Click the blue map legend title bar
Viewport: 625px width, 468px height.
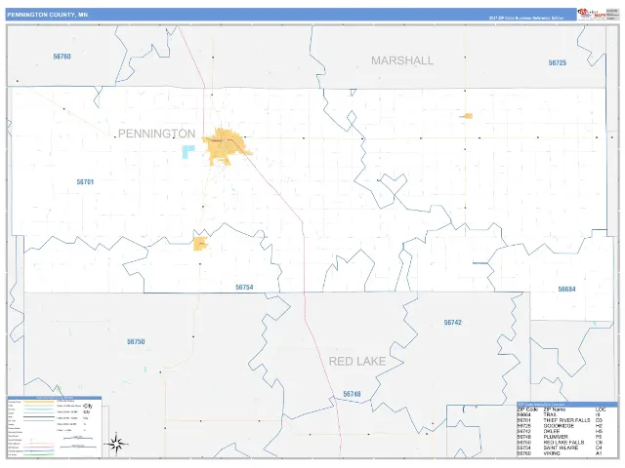pyautogui.click(x=55, y=398)
